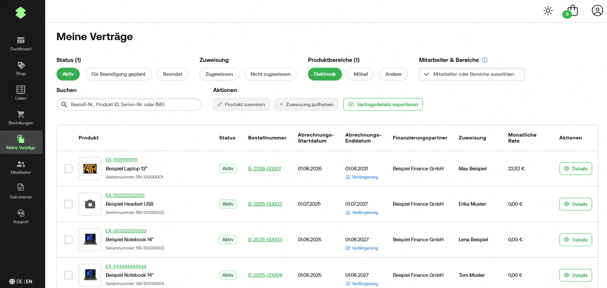607x288 pixels.
Task: Select Meine Verträge in the sidebar
Action: click(21, 143)
